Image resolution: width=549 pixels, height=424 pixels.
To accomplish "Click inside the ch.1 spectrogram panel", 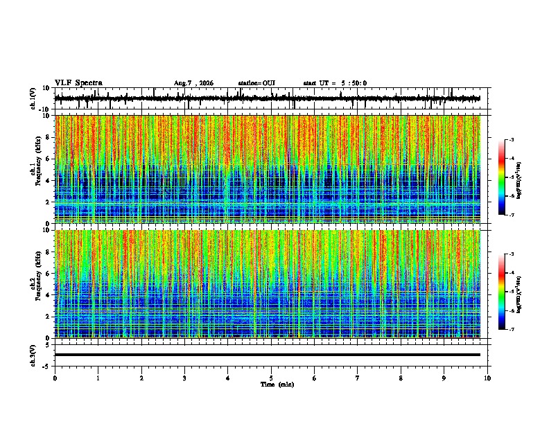I will 268,169.
